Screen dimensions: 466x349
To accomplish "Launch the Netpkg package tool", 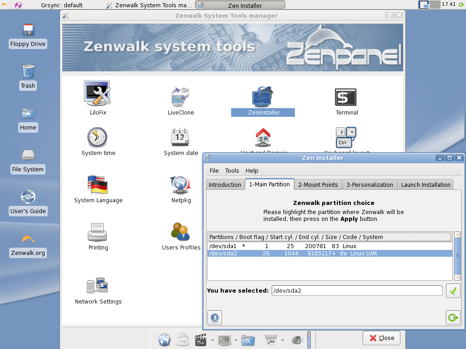I will 180,185.
